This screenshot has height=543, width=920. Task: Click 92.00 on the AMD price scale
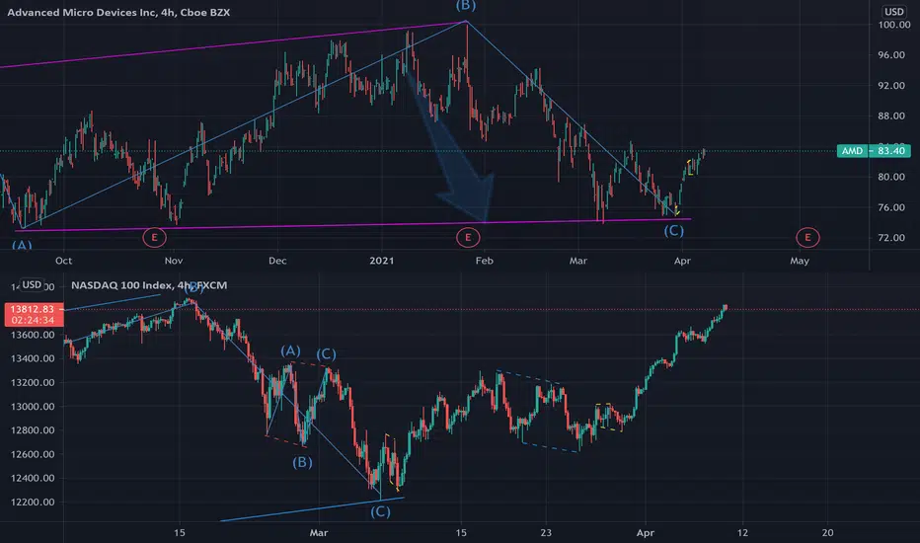click(x=891, y=85)
